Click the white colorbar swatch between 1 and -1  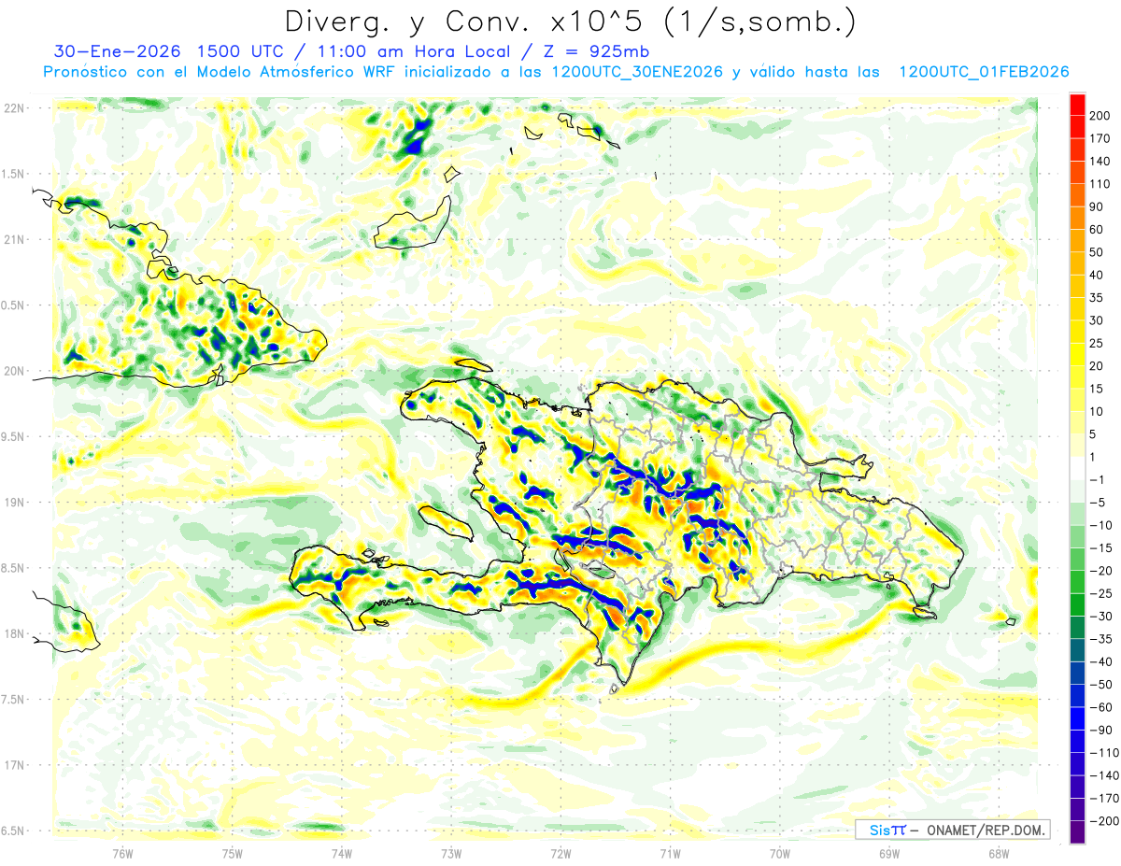coord(1077,468)
